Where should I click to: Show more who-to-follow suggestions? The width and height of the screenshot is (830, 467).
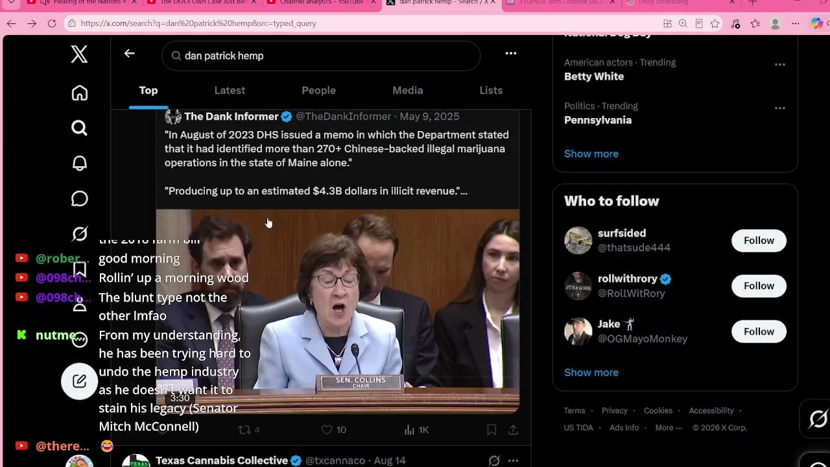tap(591, 372)
